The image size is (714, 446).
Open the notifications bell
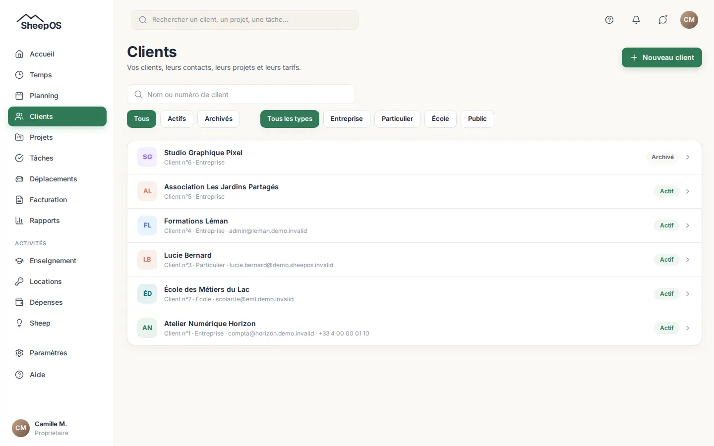coord(636,20)
